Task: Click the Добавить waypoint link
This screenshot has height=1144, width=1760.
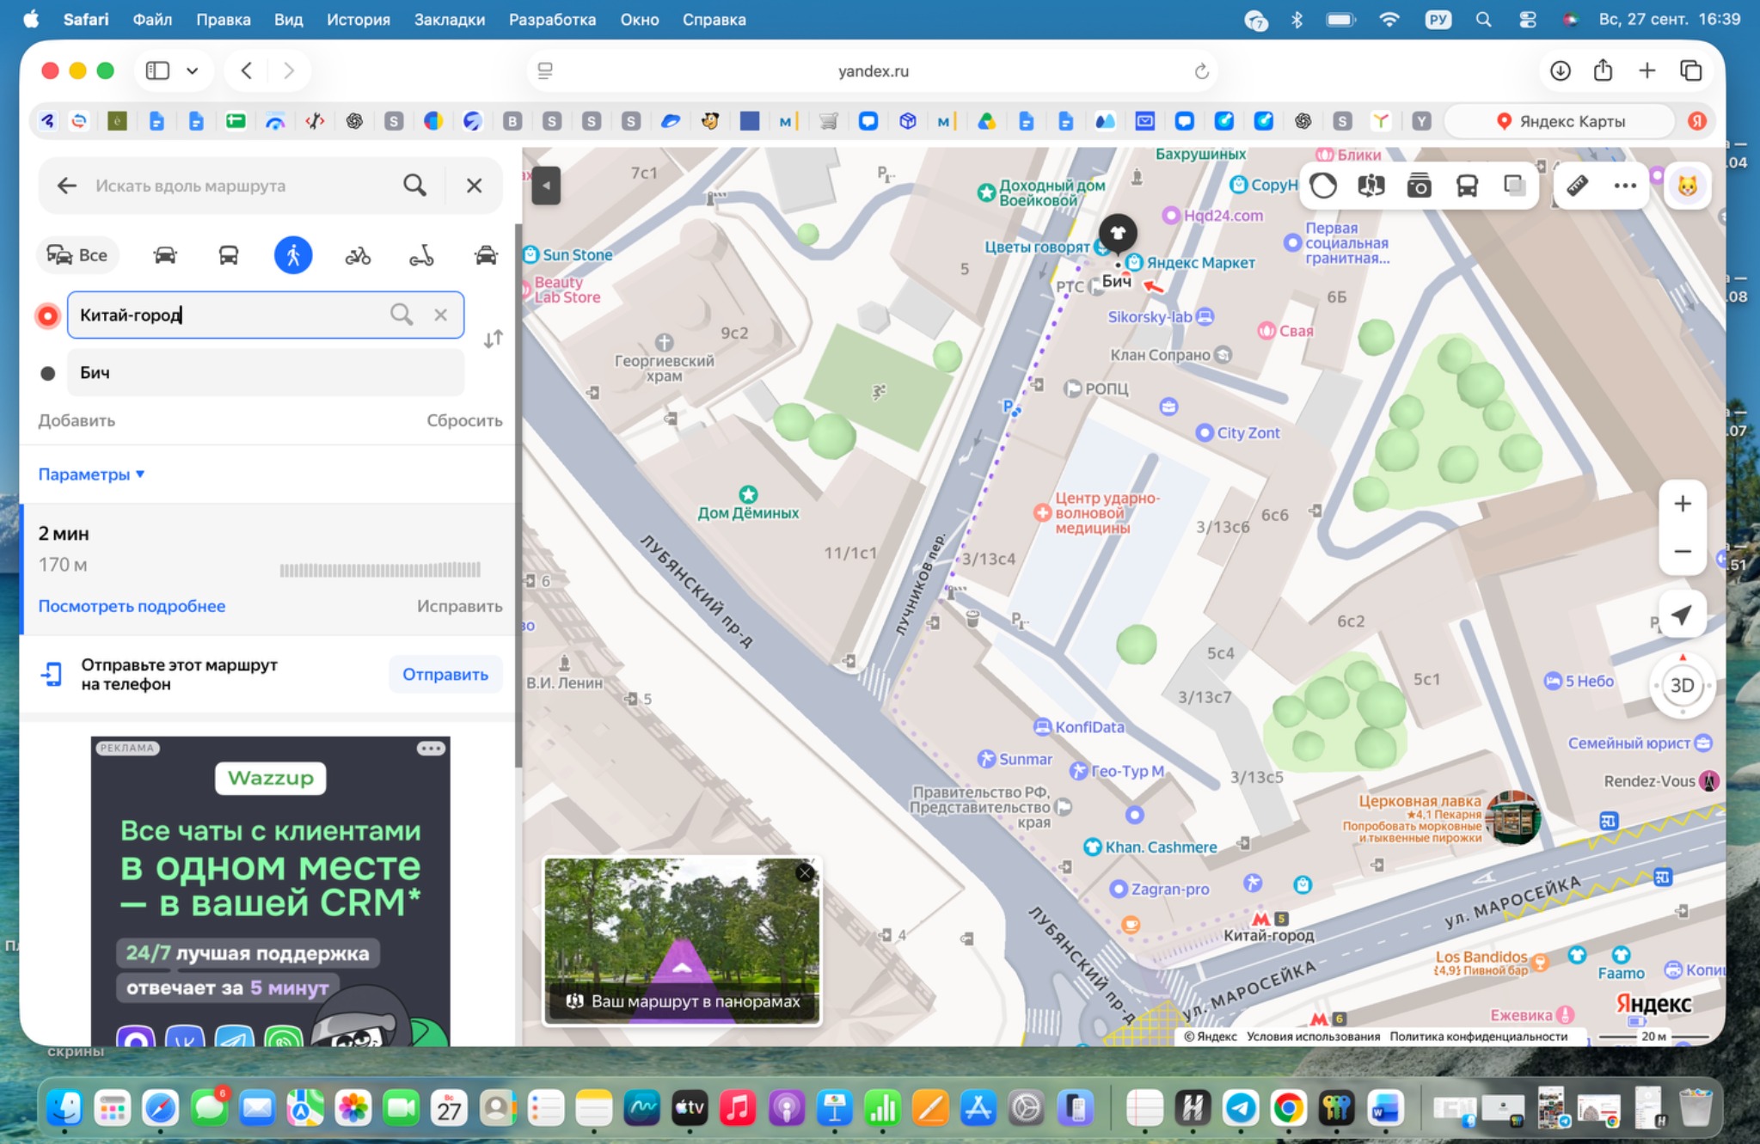Action: click(77, 420)
